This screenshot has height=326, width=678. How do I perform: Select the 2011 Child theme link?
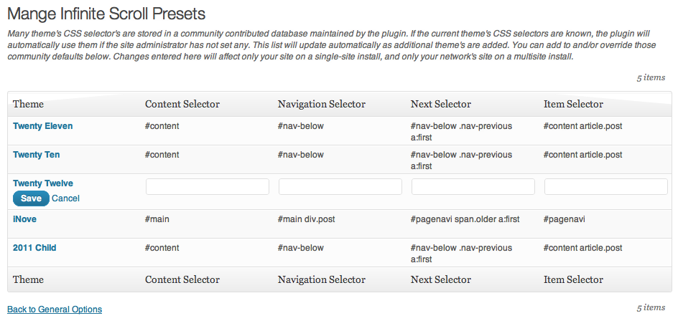[34, 248]
